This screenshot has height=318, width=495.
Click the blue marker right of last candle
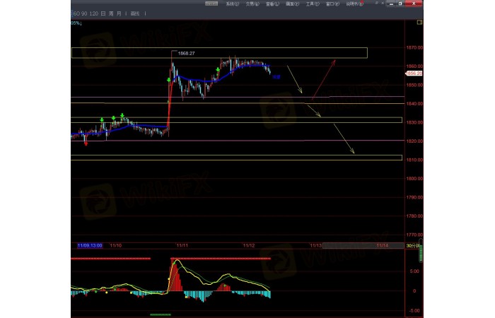[x=276, y=76]
